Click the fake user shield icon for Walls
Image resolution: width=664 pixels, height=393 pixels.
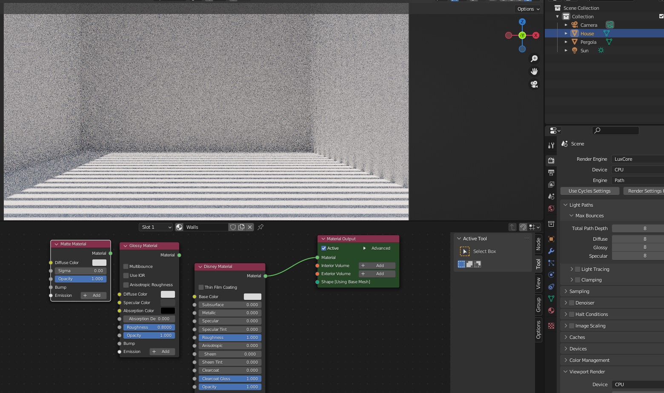233,227
